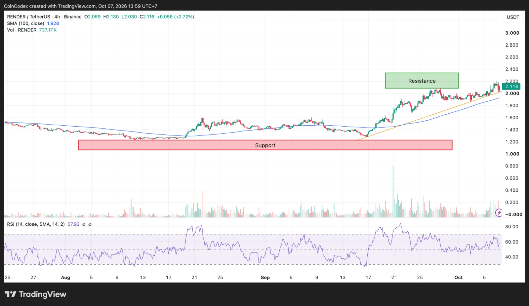Click the 1.200 price axis label

click(x=512, y=142)
